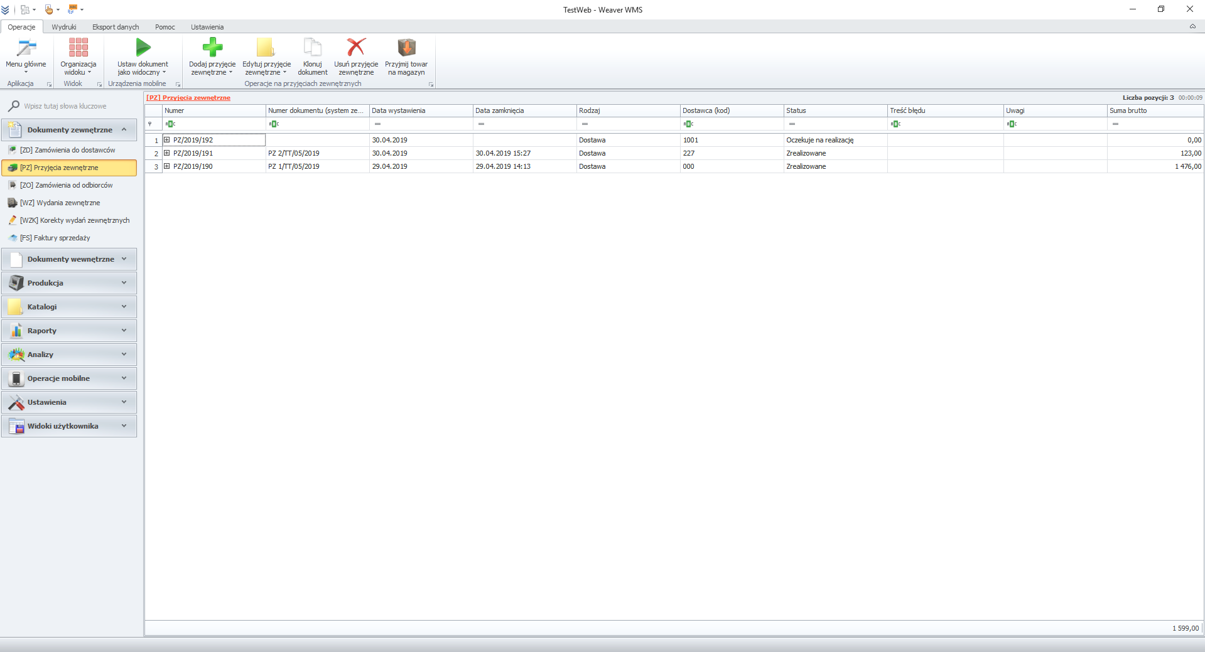Expand the Dokumenty wewnętrzne sidebar group
The height and width of the screenshot is (652, 1205).
[x=70, y=259]
